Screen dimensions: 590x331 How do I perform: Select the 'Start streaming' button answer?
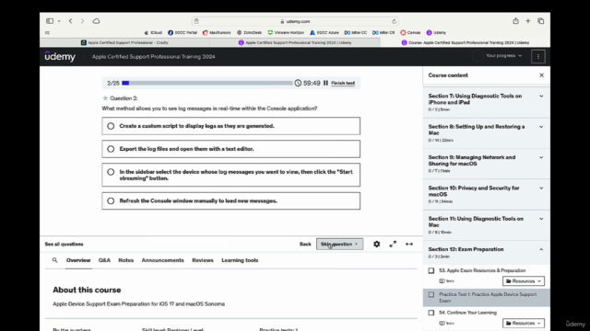pyautogui.click(x=230, y=175)
